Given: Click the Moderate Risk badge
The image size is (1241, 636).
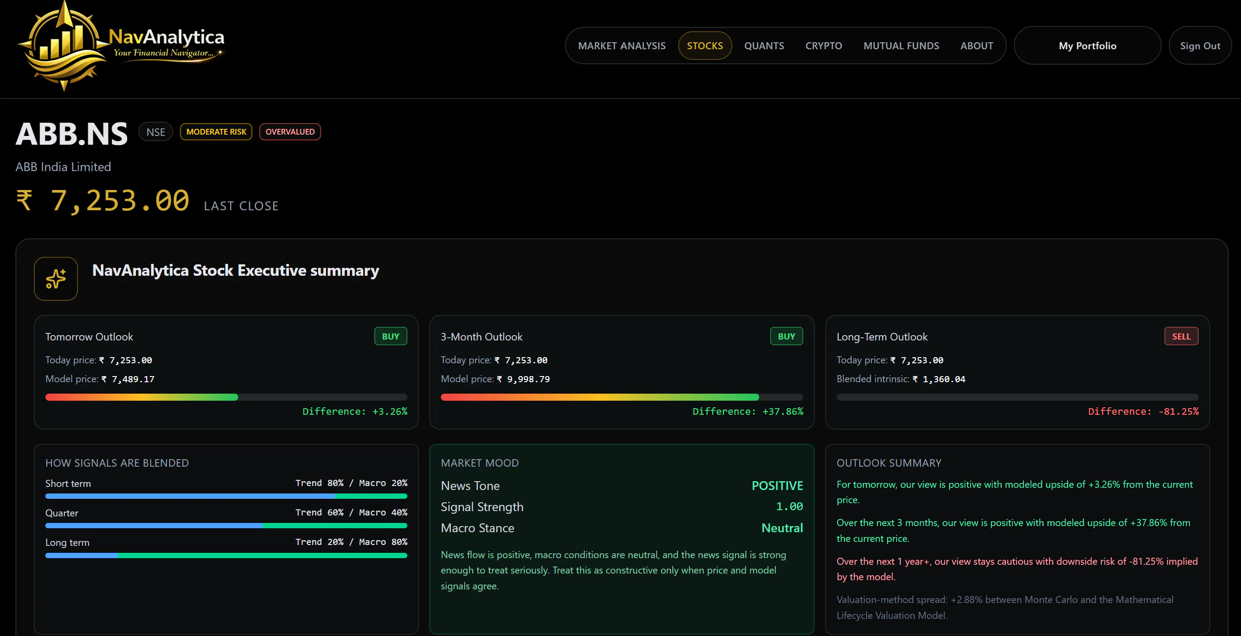Looking at the screenshot, I should coord(216,132).
